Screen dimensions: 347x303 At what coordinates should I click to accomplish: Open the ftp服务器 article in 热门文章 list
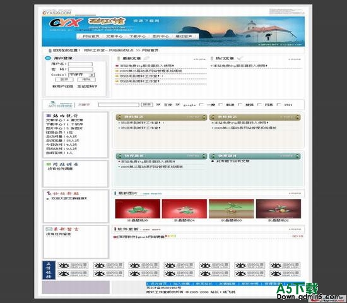(x=240, y=66)
